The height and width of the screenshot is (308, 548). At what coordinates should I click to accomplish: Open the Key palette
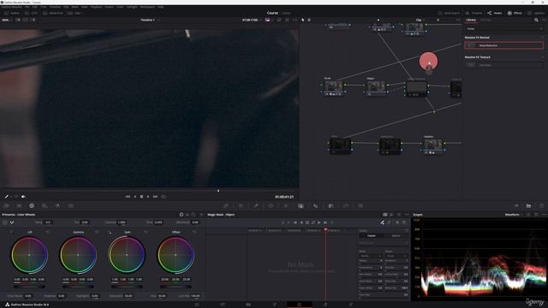pos(331,206)
